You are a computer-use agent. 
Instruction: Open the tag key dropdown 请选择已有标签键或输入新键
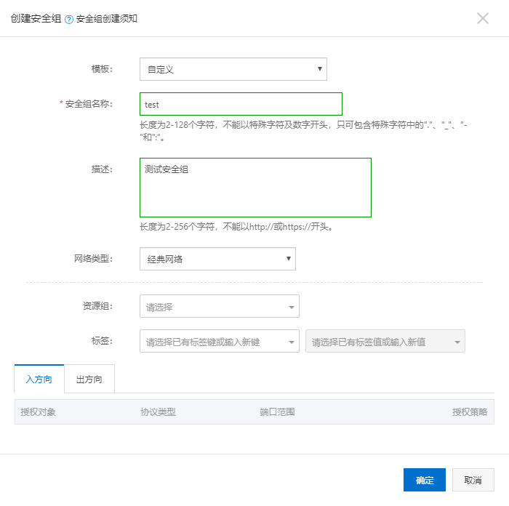click(220, 341)
